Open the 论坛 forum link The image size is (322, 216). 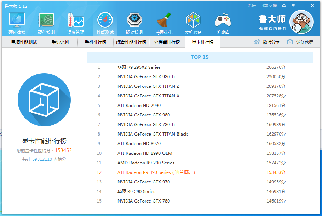pos(252,6)
